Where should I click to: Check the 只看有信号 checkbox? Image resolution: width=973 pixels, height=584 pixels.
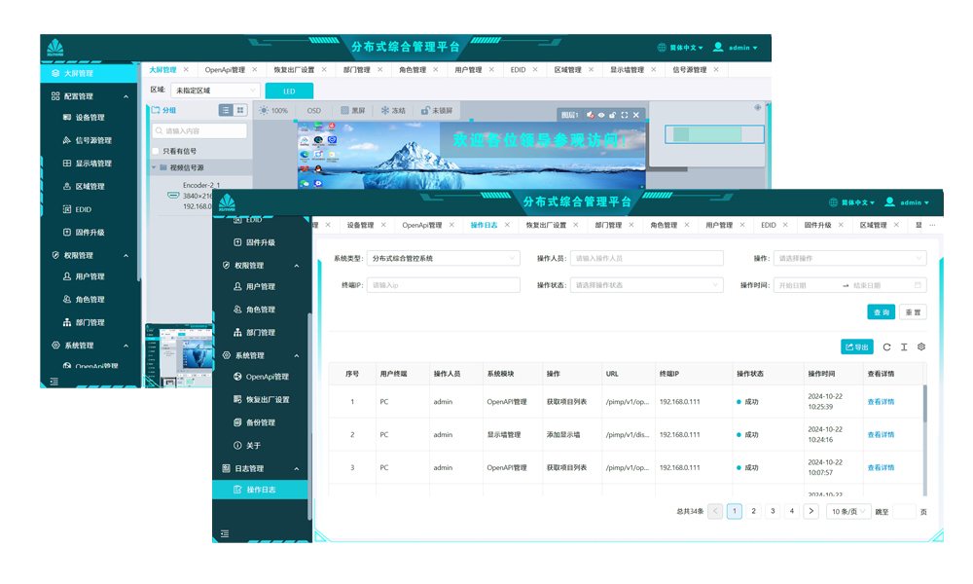coord(156,151)
